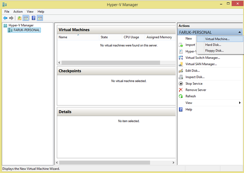Sort by the Assigned Memory column header
Image resolution: width=244 pixels, height=173 pixels.
(160, 37)
